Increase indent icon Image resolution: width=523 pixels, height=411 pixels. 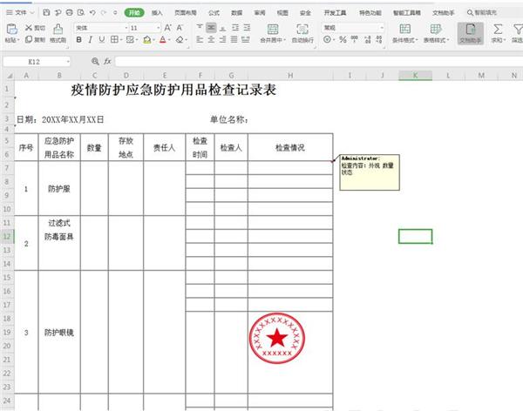[x=247, y=27]
